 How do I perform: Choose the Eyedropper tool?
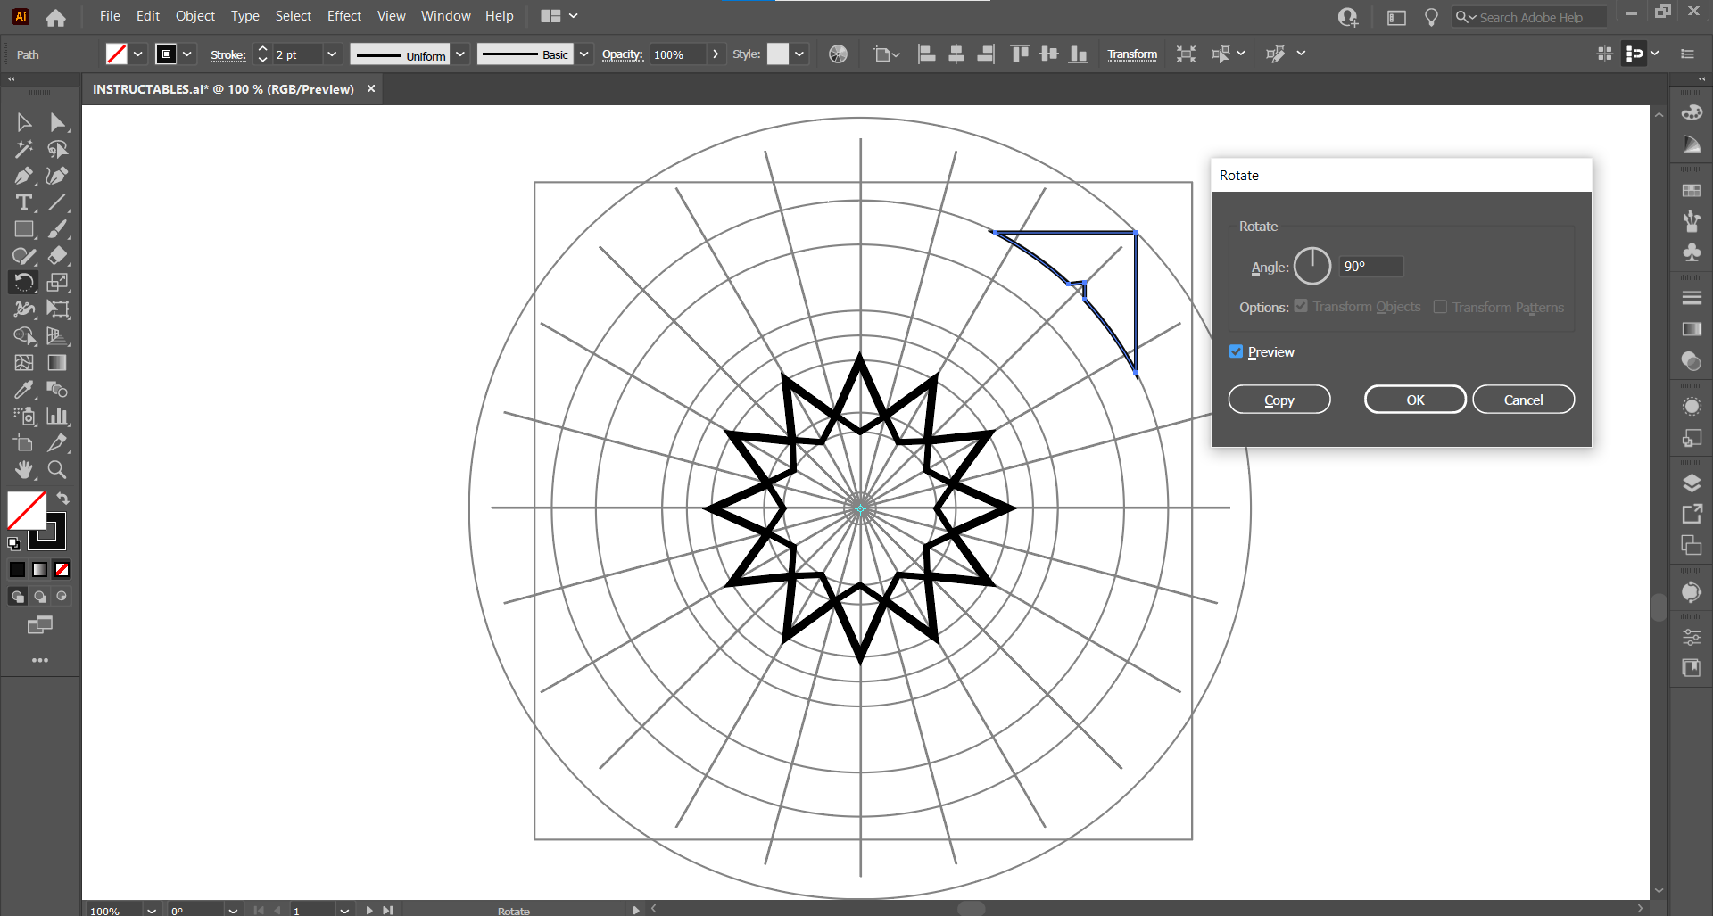point(23,390)
